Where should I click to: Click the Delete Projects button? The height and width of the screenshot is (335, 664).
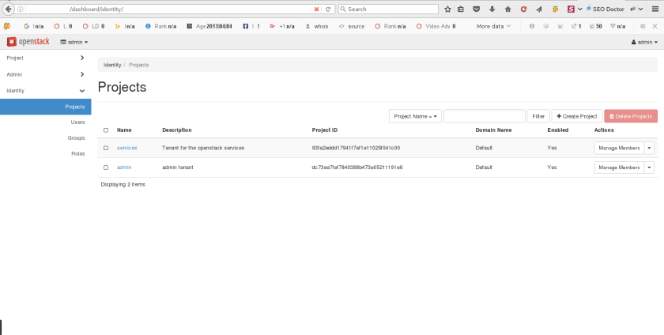coord(631,116)
